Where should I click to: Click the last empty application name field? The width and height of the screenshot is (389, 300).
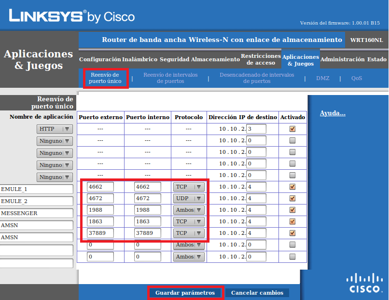coord(37,263)
